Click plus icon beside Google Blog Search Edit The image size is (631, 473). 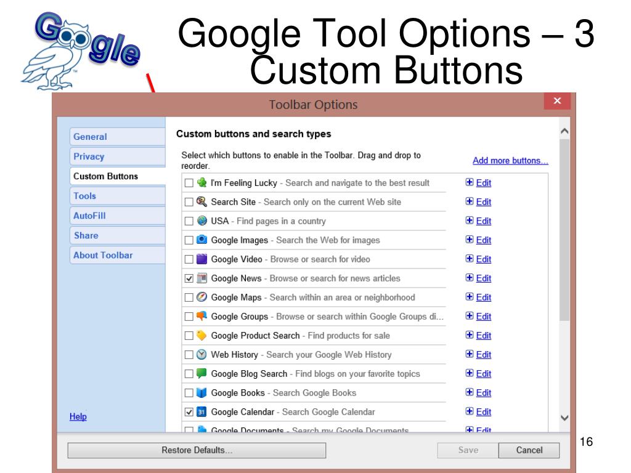(469, 373)
